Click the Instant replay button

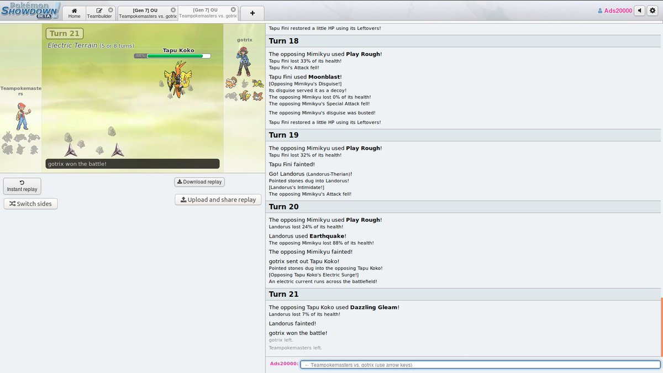click(x=22, y=186)
